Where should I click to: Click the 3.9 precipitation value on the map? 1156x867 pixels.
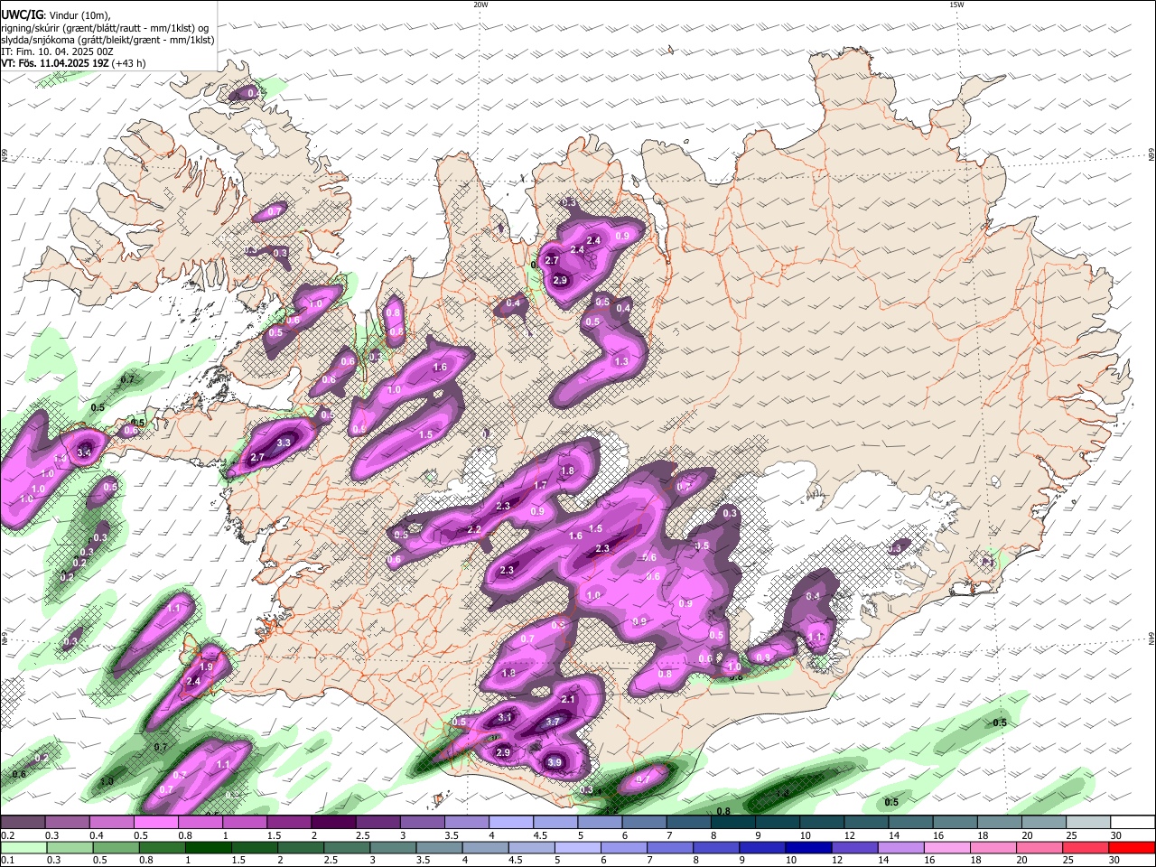(555, 763)
